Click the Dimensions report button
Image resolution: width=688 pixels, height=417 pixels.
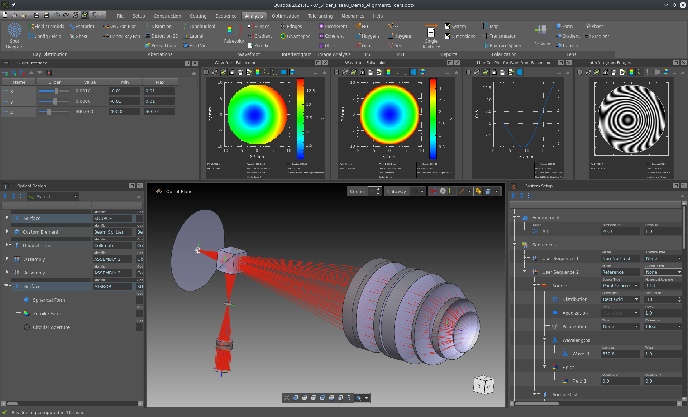click(460, 36)
